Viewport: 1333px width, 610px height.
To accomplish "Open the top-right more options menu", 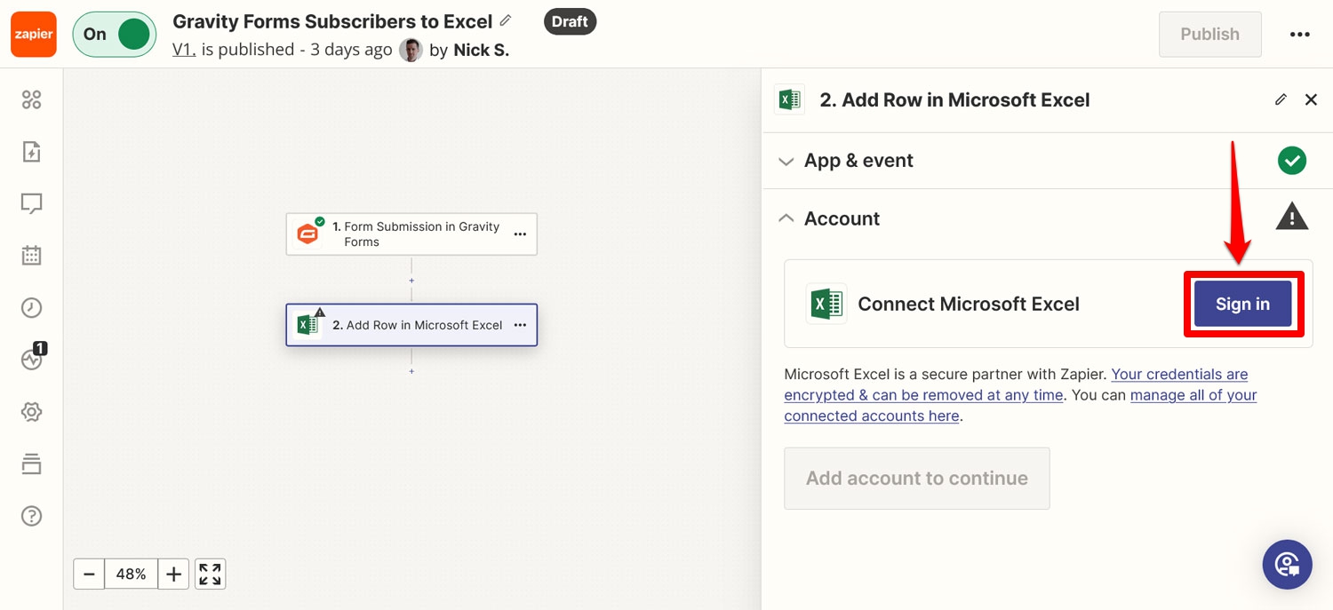I will [1299, 35].
